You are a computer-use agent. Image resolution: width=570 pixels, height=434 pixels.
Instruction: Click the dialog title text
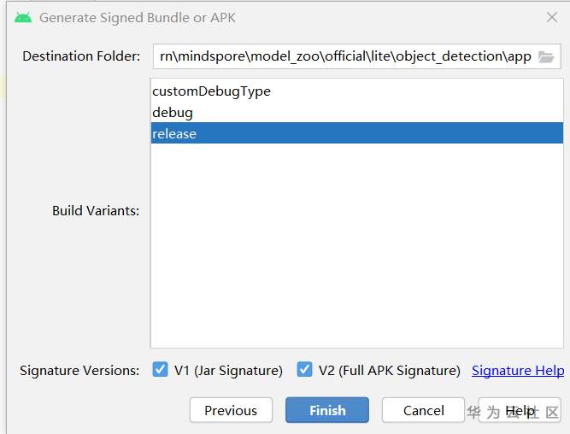tap(138, 17)
